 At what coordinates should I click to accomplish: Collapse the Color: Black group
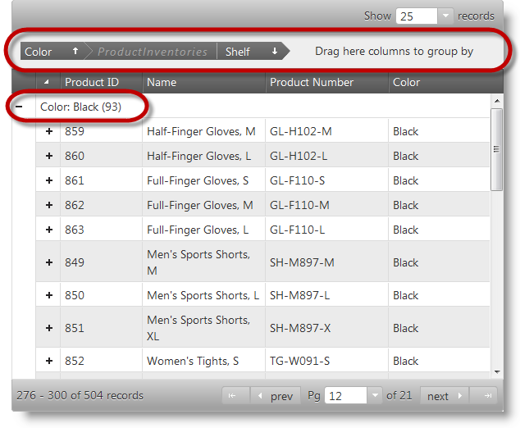click(19, 107)
